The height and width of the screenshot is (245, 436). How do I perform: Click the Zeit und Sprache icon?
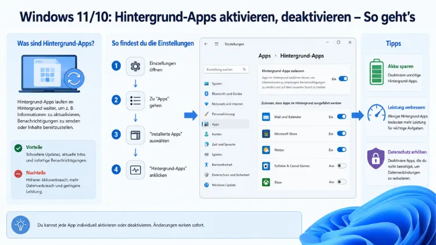(206, 145)
